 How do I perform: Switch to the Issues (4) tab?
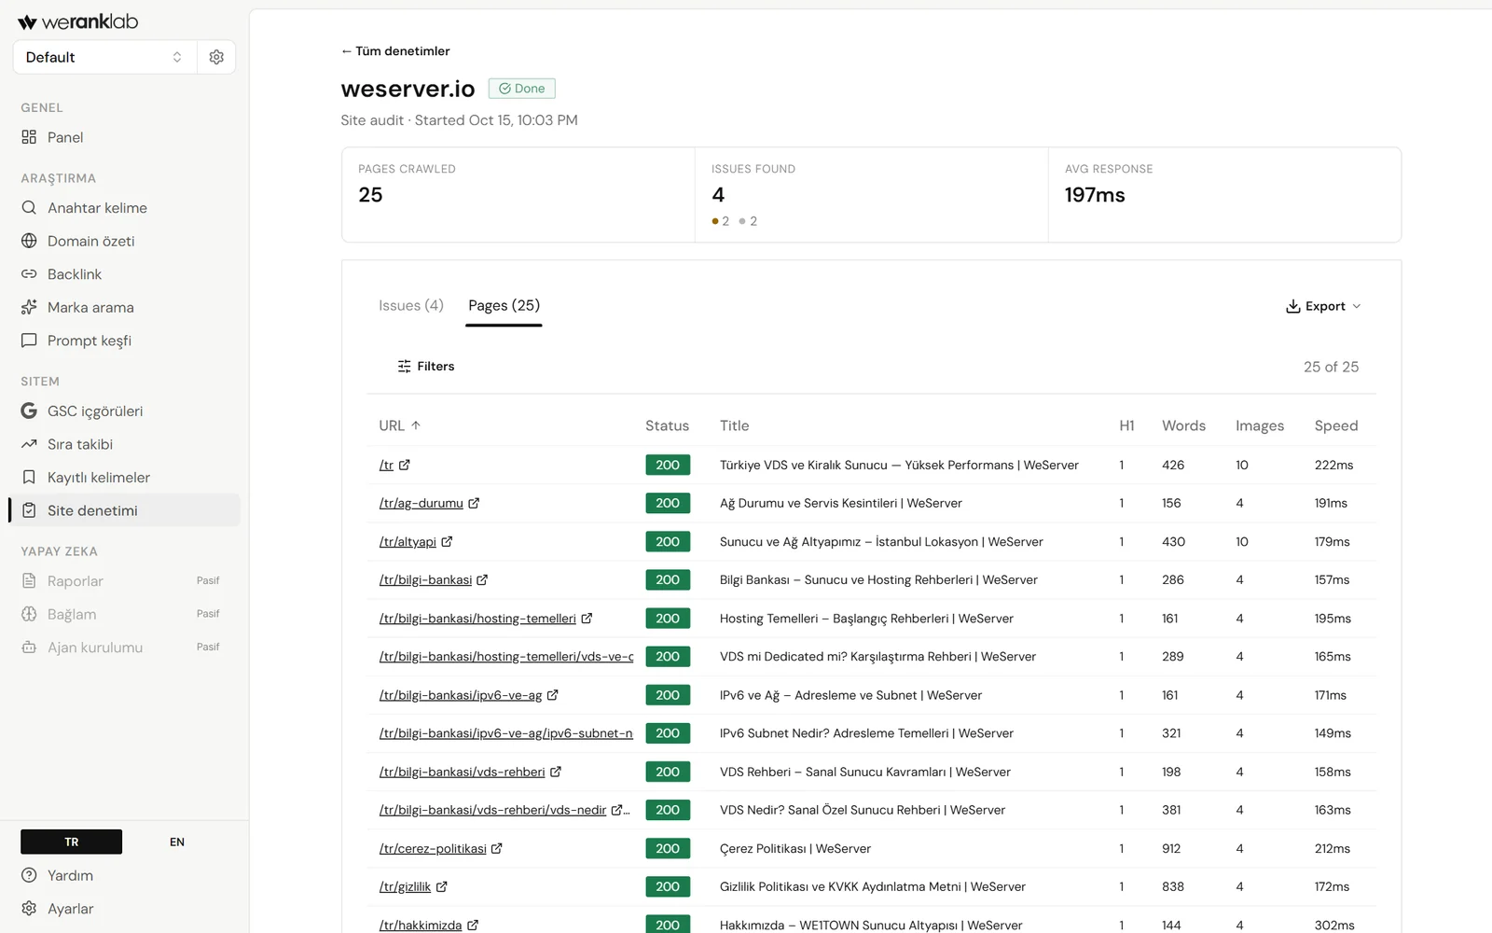point(411,305)
